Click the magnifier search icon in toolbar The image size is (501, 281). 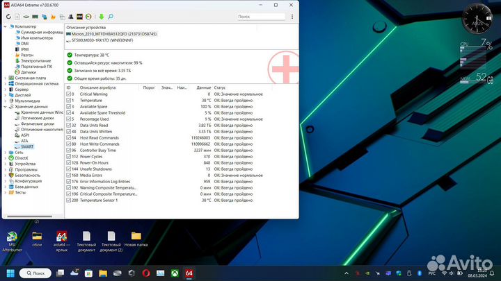111,17
